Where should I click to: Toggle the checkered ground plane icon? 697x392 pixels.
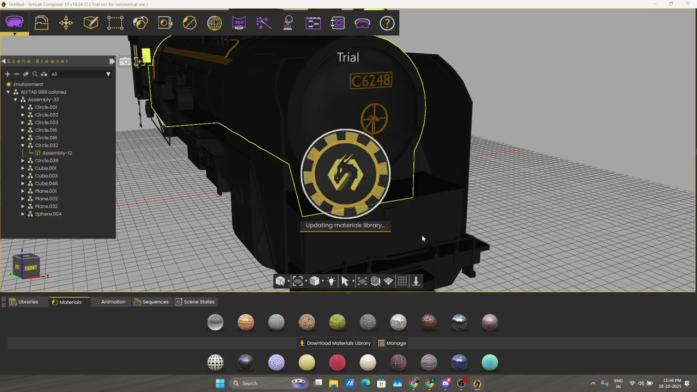pyautogui.click(x=388, y=281)
